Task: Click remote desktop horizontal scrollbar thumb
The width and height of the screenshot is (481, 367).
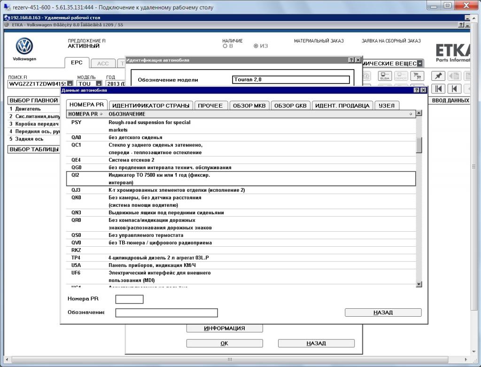Action: 229,359
